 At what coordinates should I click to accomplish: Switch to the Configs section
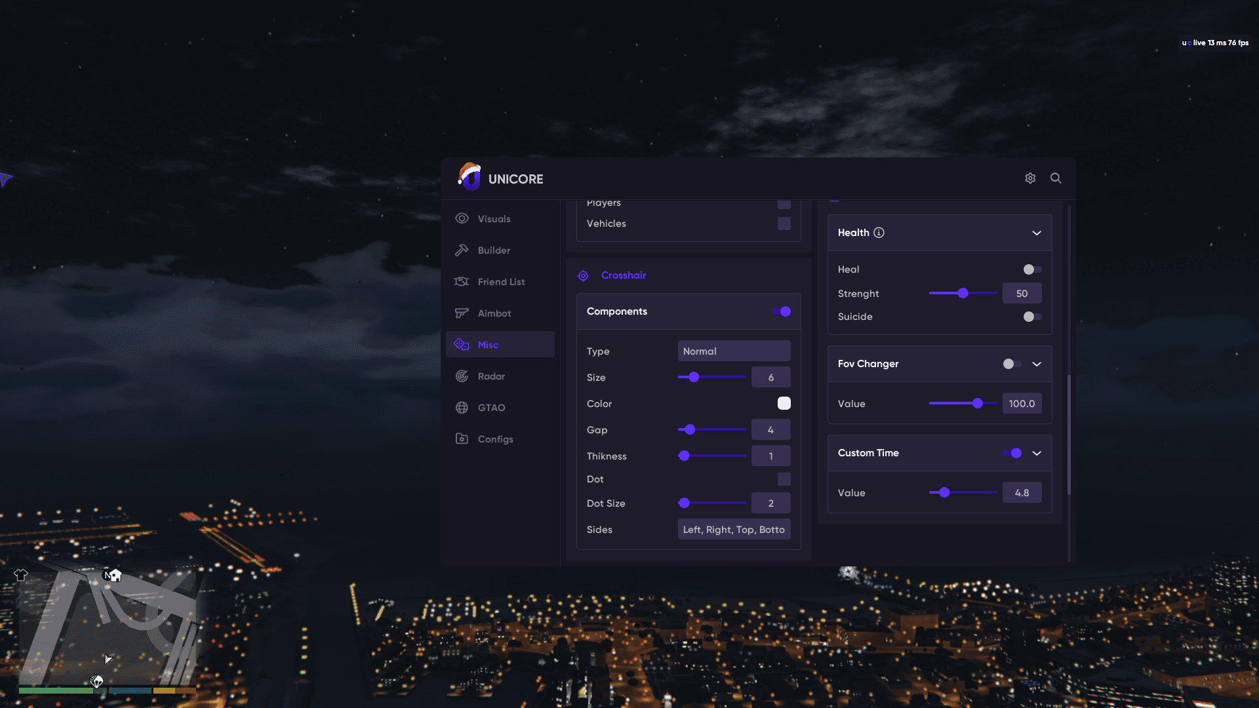[495, 439]
